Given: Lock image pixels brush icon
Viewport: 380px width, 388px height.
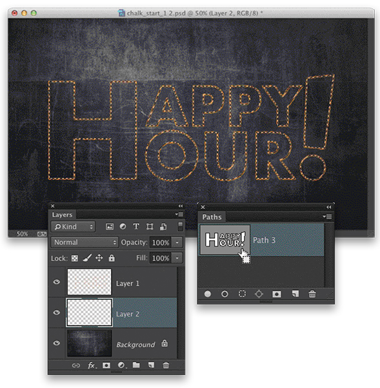Looking at the screenshot, I should point(87,258).
